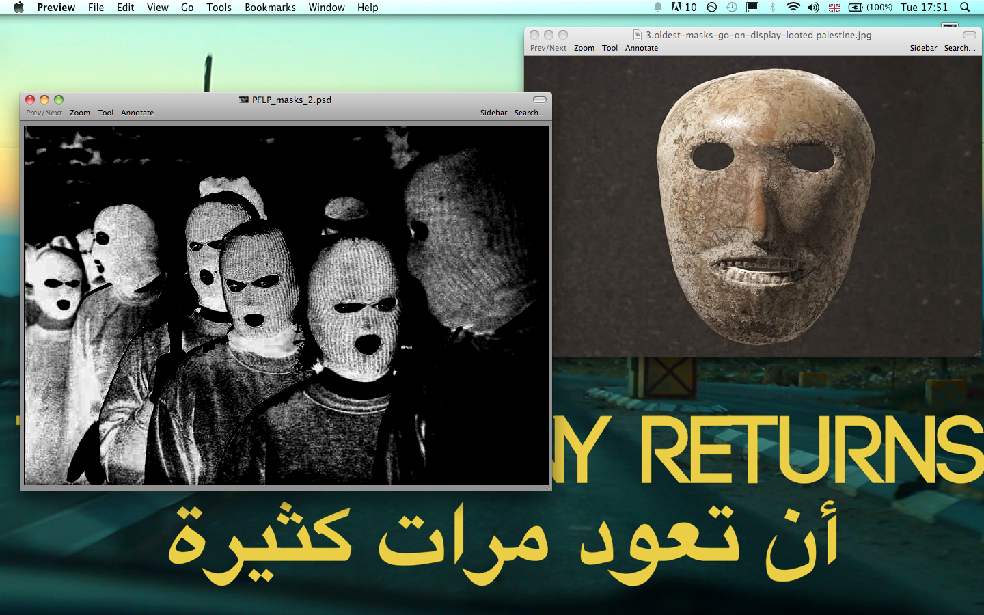Zoom the PFLP_masks_2.psd window with green button
The image size is (984, 615).
[59, 100]
